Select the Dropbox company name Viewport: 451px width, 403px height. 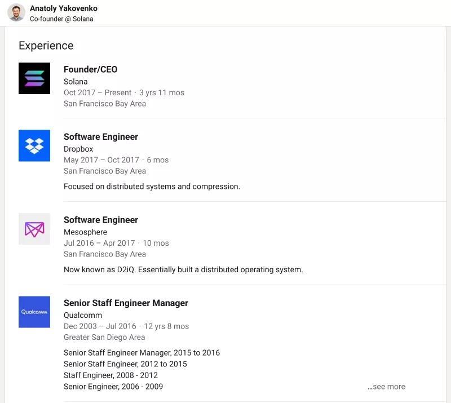pos(78,149)
